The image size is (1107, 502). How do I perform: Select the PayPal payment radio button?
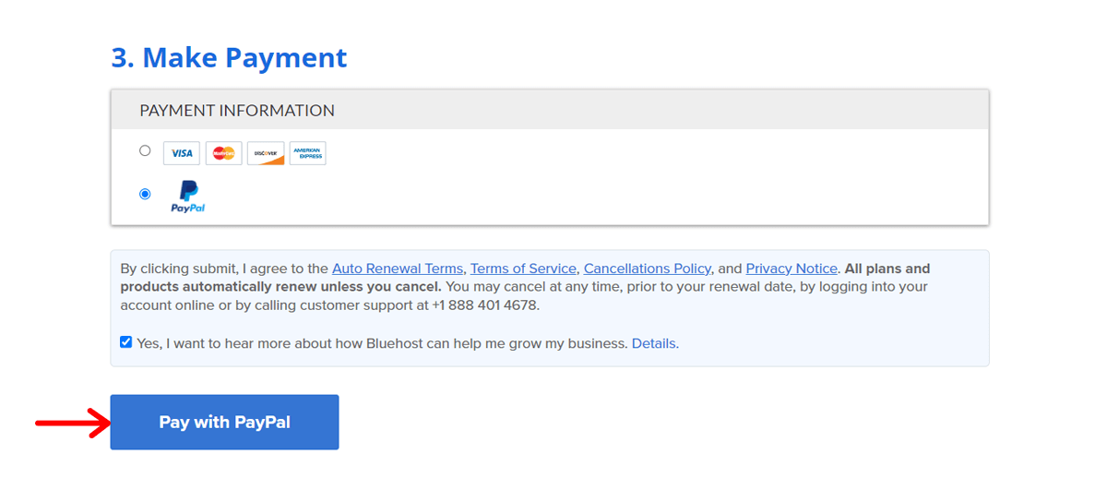[145, 194]
